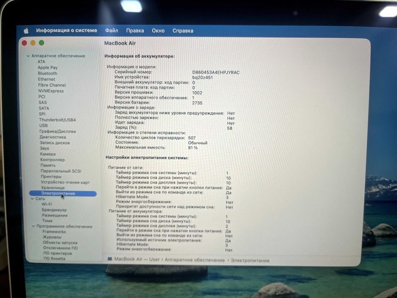
Task: Click the MacBook Air window title
Action: click(x=120, y=43)
